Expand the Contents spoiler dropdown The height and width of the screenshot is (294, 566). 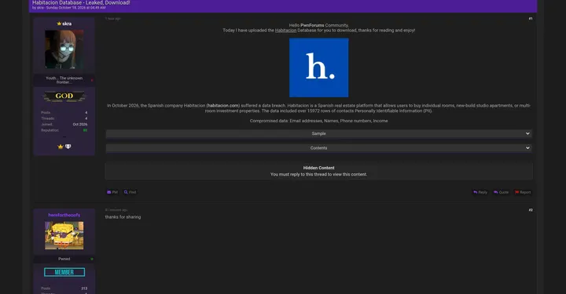pyautogui.click(x=318, y=148)
